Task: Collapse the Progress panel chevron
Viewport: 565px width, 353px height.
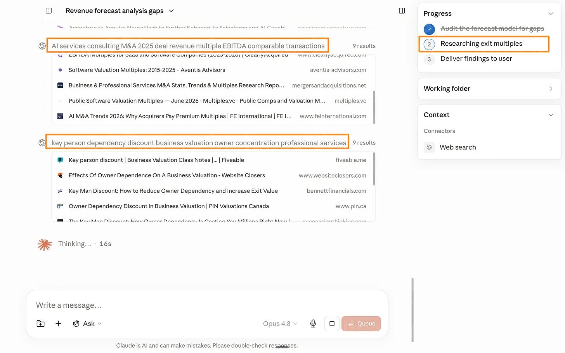Action: click(551, 14)
